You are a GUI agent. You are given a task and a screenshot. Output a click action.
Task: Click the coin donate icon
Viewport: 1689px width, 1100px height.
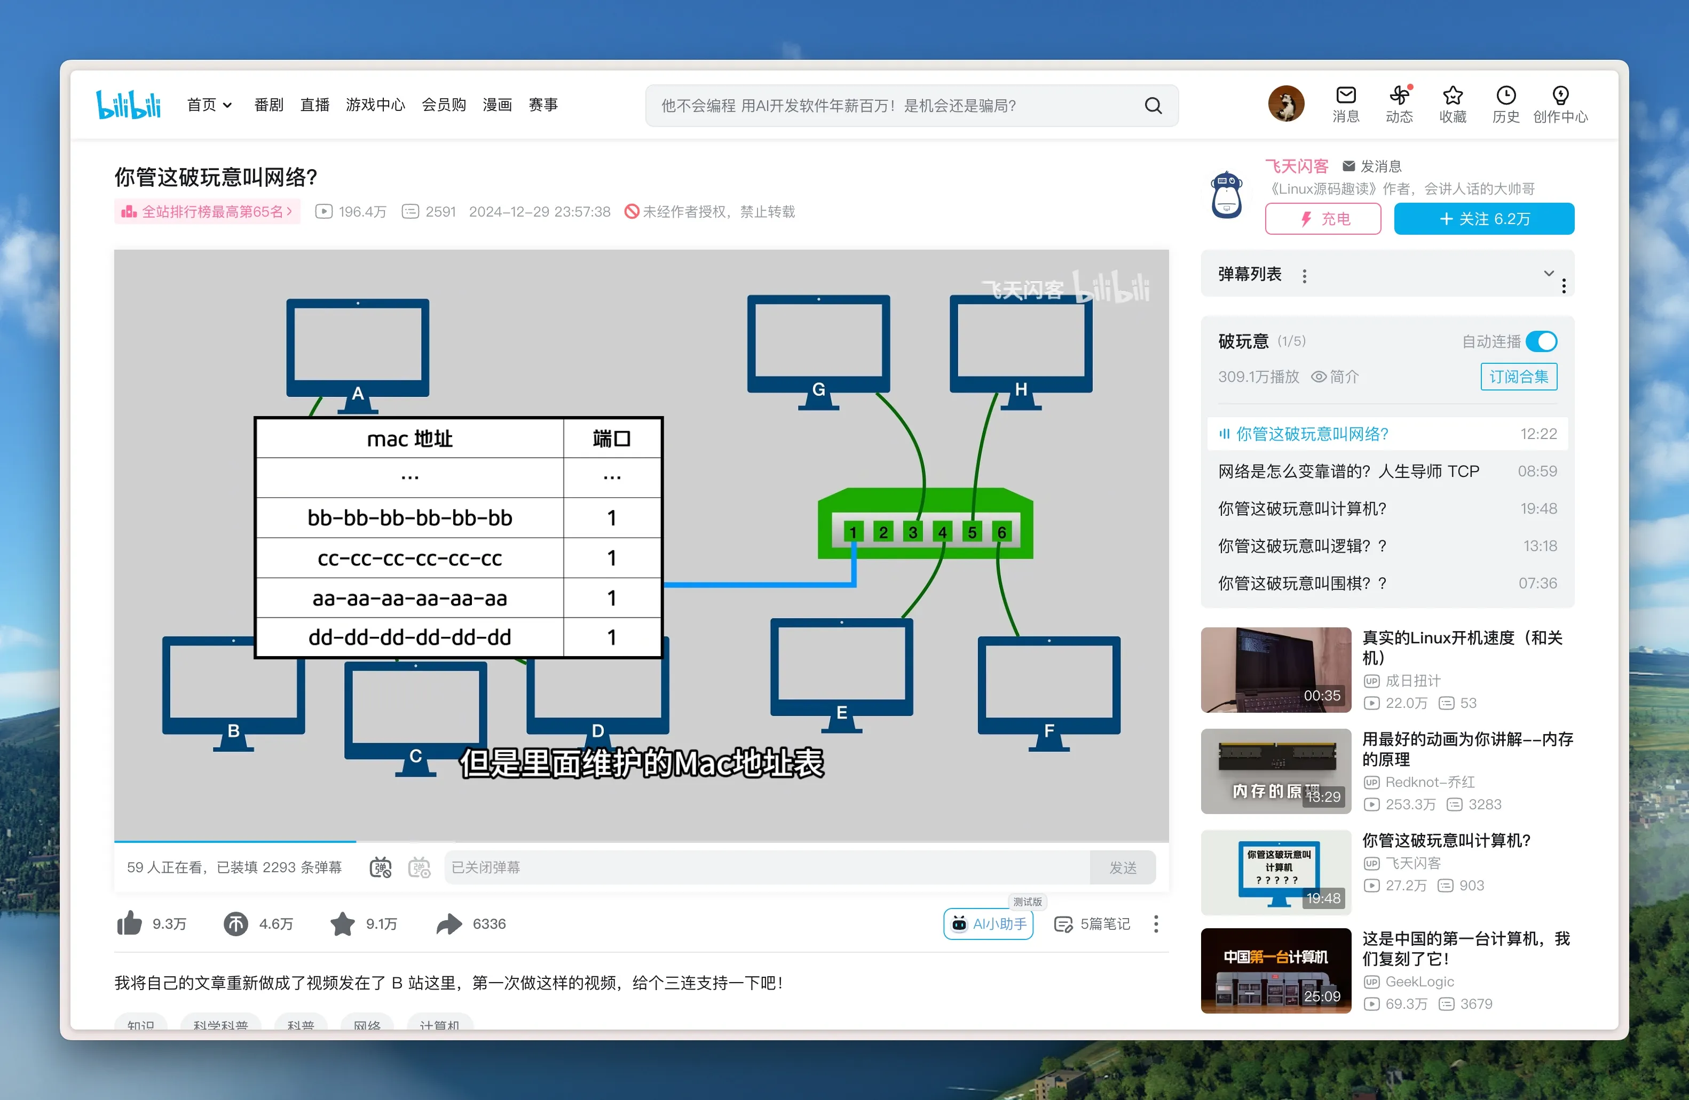click(235, 923)
